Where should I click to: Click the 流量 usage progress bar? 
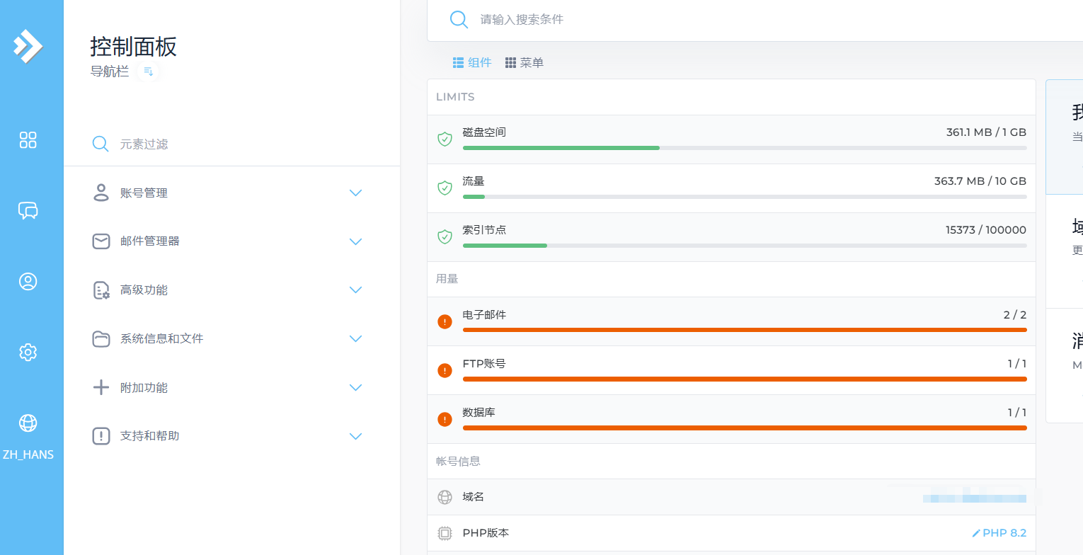click(743, 197)
